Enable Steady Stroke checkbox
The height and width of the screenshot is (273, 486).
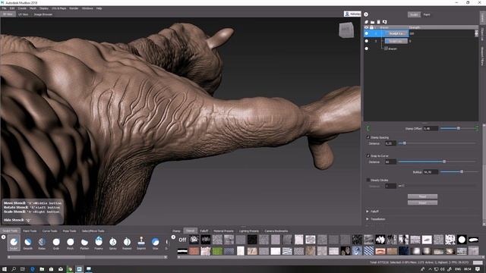point(368,180)
